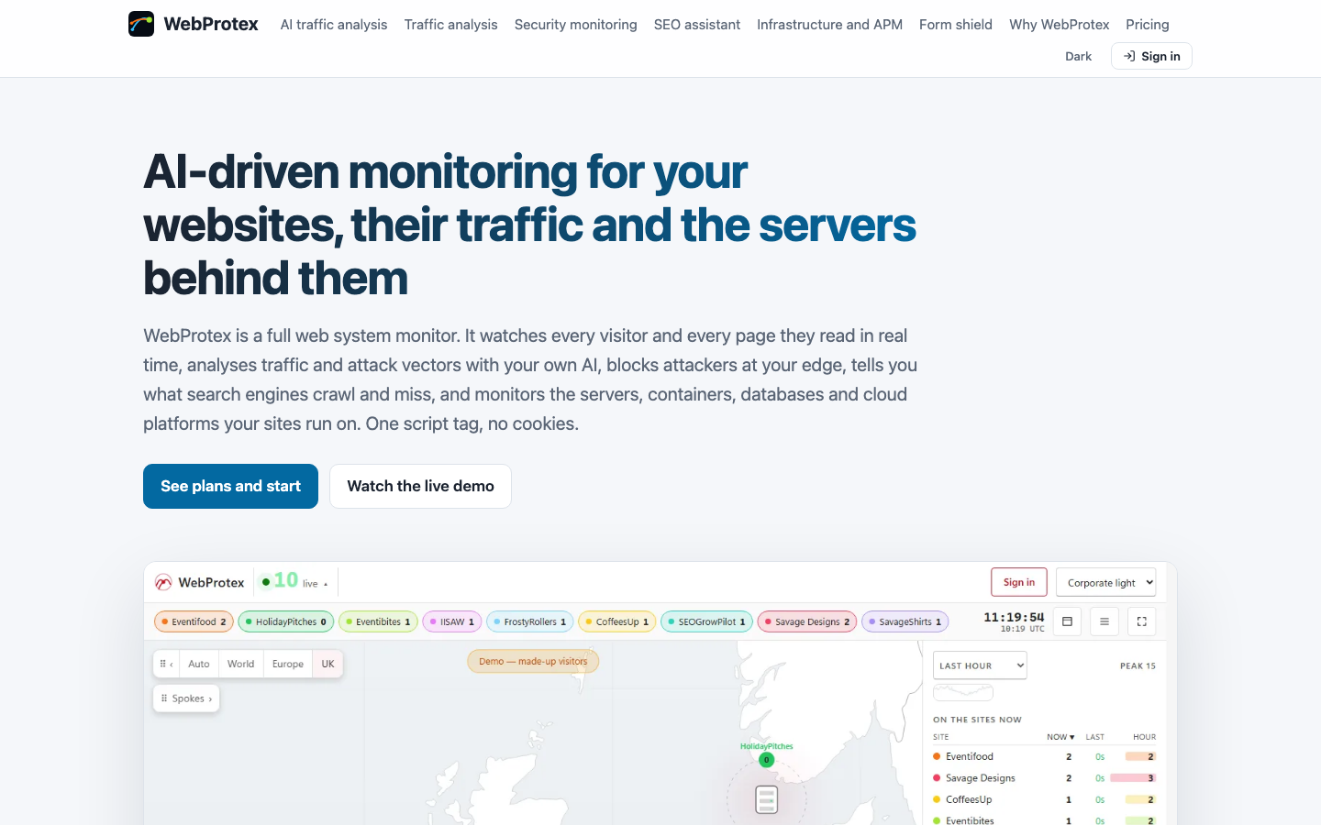Toggle the HolidayPitches site filter chip
The image size is (1321, 825).
(286, 621)
